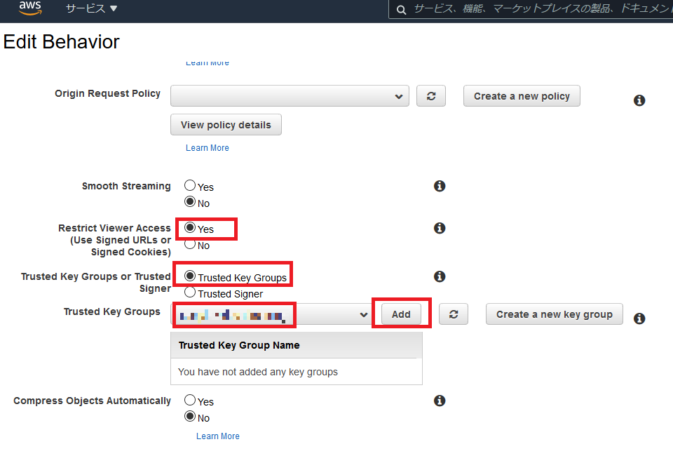The width and height of the screenshot is (673, 463).
Task: Choose the Trusted Signer radio option
Action: (190, 292)
